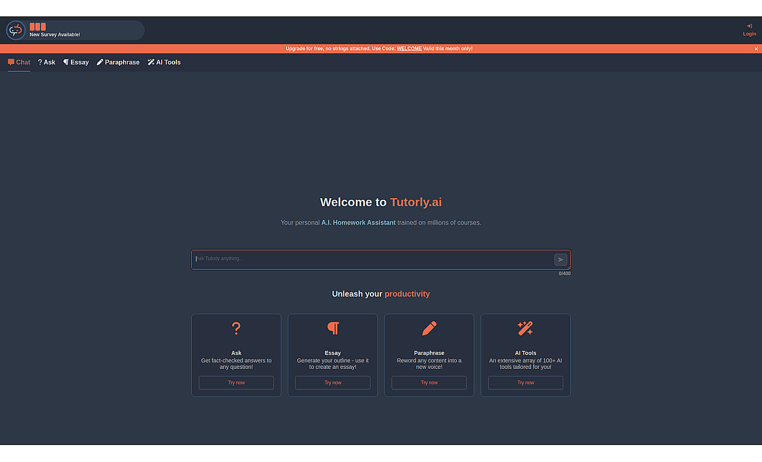Click the Tutorly robot logo icon
The width and height of the screenshot is (762, 462).
pyautogui.click(x=16, y=30)
